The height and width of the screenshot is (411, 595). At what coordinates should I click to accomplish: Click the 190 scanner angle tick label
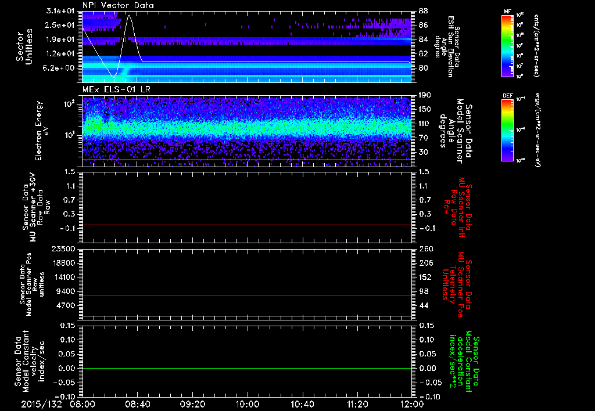(425, 95)
